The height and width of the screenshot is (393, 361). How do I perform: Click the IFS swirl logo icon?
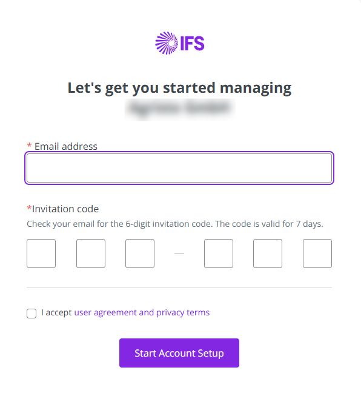167,43
